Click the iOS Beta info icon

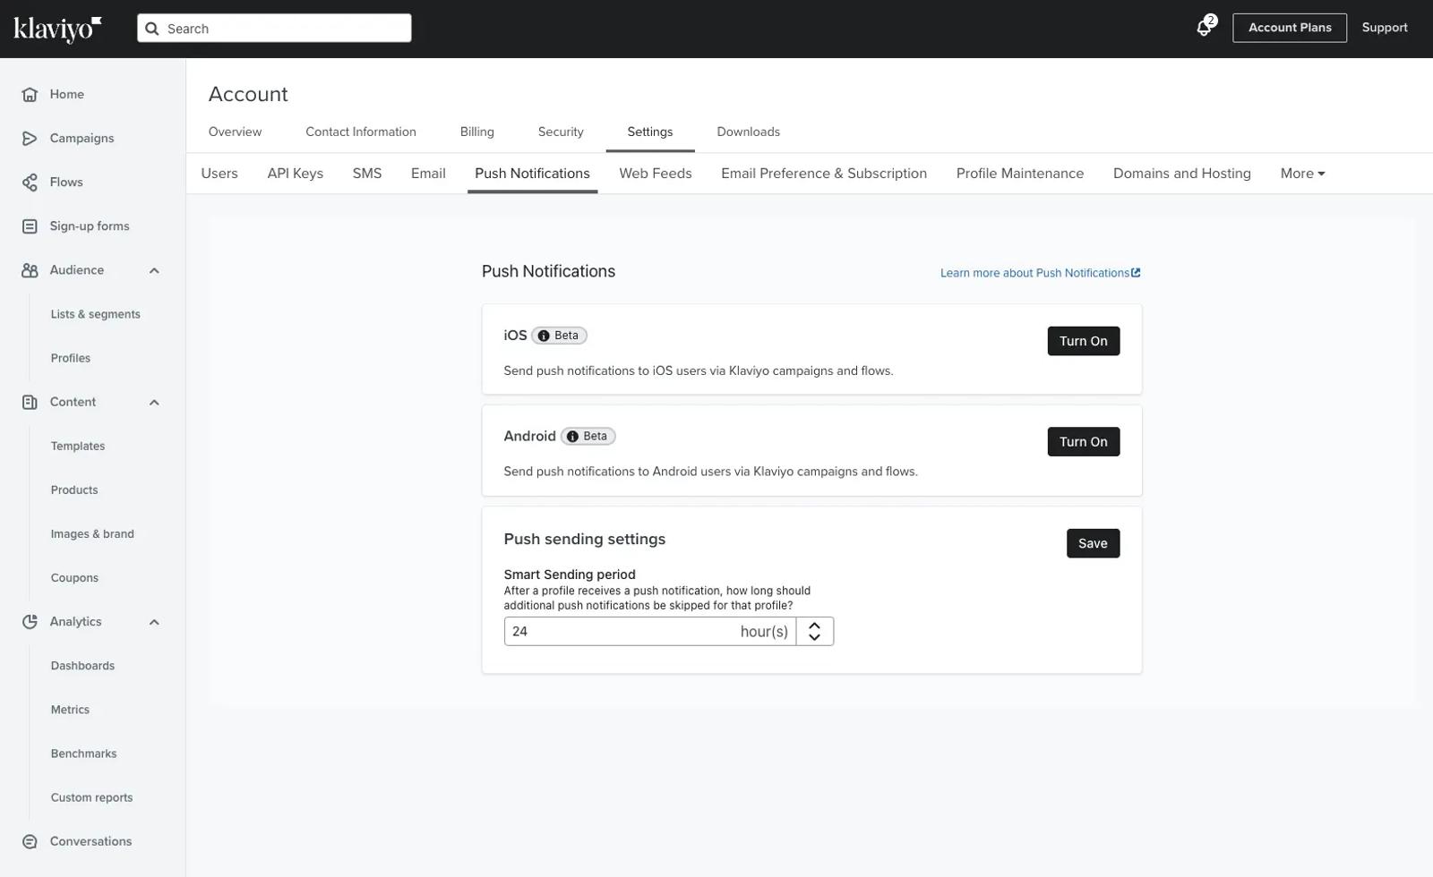(544, 336)
